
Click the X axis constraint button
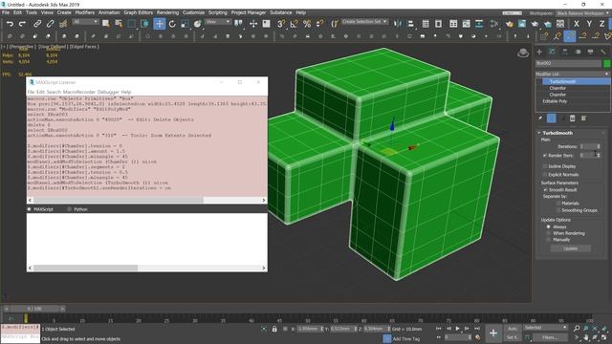pyautogui.click(x=576, y=24)
